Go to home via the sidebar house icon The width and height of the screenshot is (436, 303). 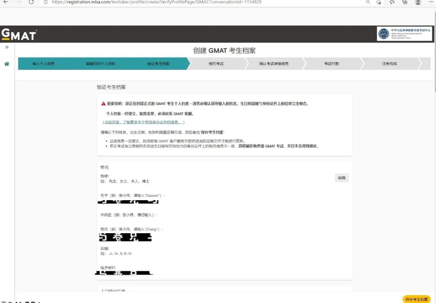(7, 64)
